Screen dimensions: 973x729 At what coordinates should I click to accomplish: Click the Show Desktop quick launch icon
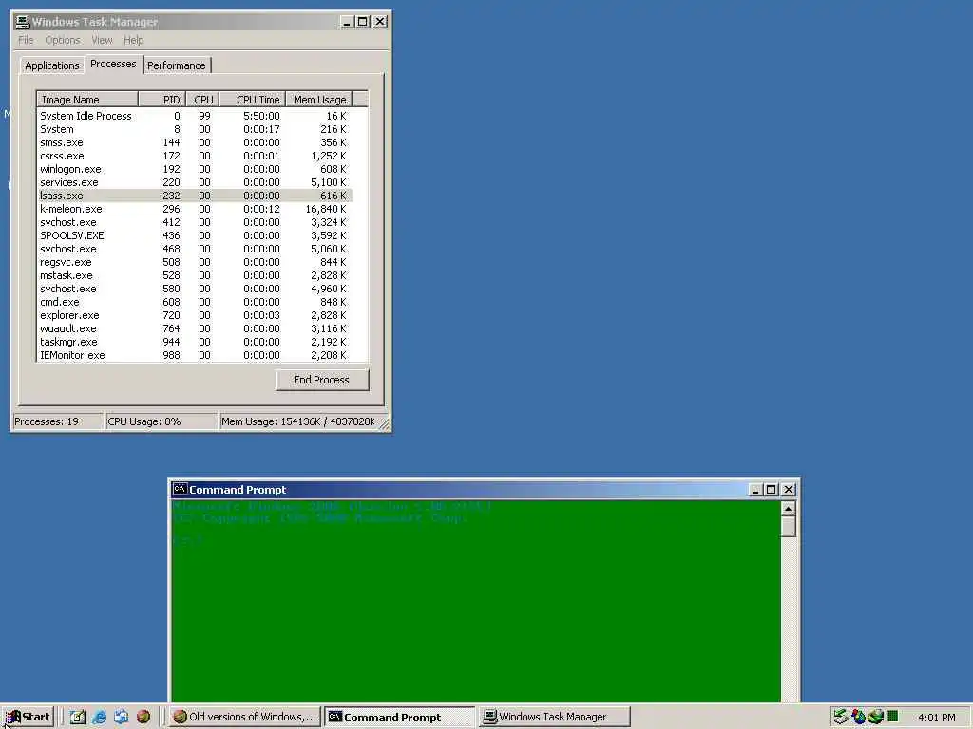click(x=77, y=717)
